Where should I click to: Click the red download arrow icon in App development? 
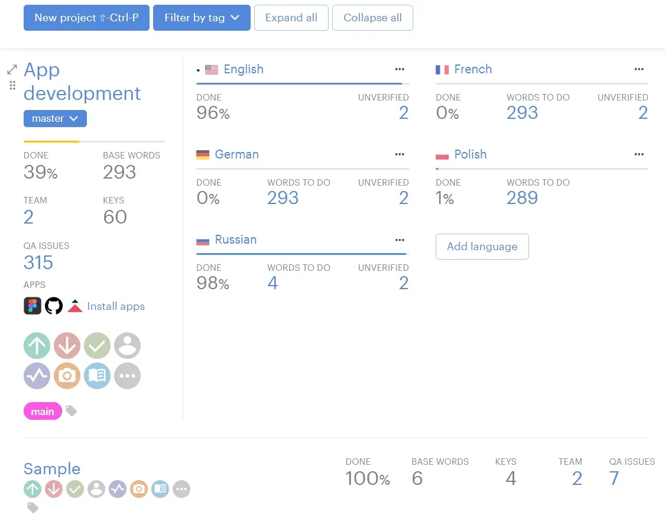(x=67, y=345)
